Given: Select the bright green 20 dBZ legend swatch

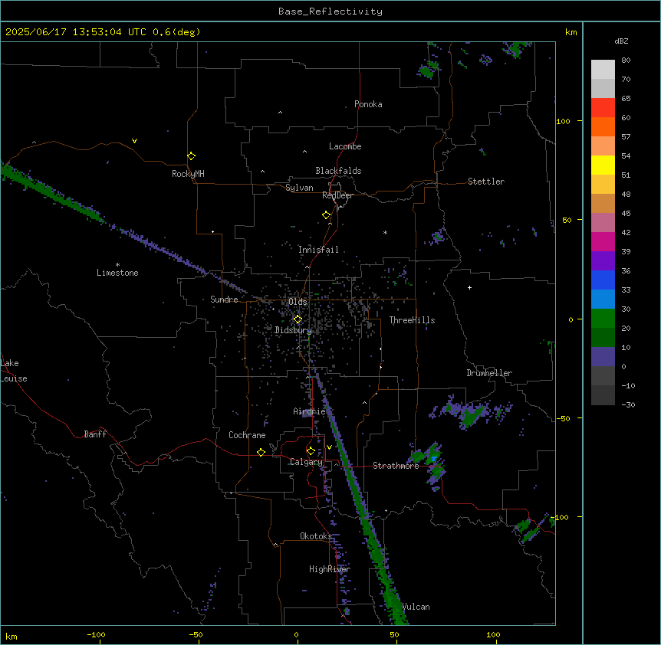Looking at the screenshot, I should pyautogui.click(x=603, y=319).
